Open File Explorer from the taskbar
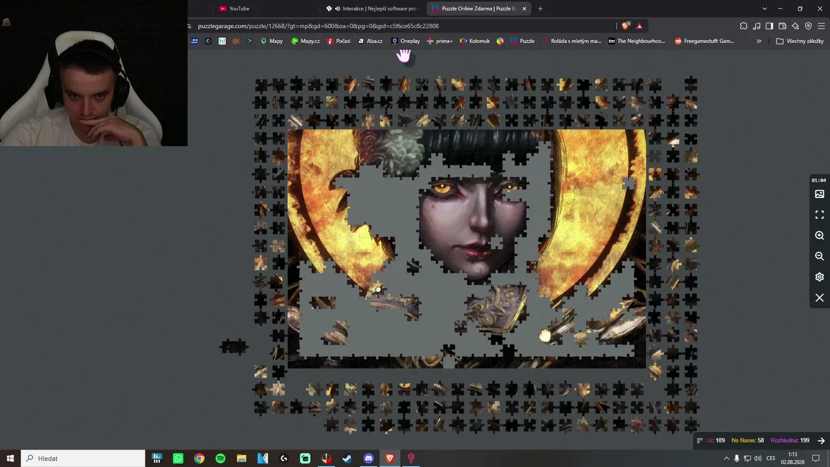This screenshot has width=830, height=467. pos(241,459)
